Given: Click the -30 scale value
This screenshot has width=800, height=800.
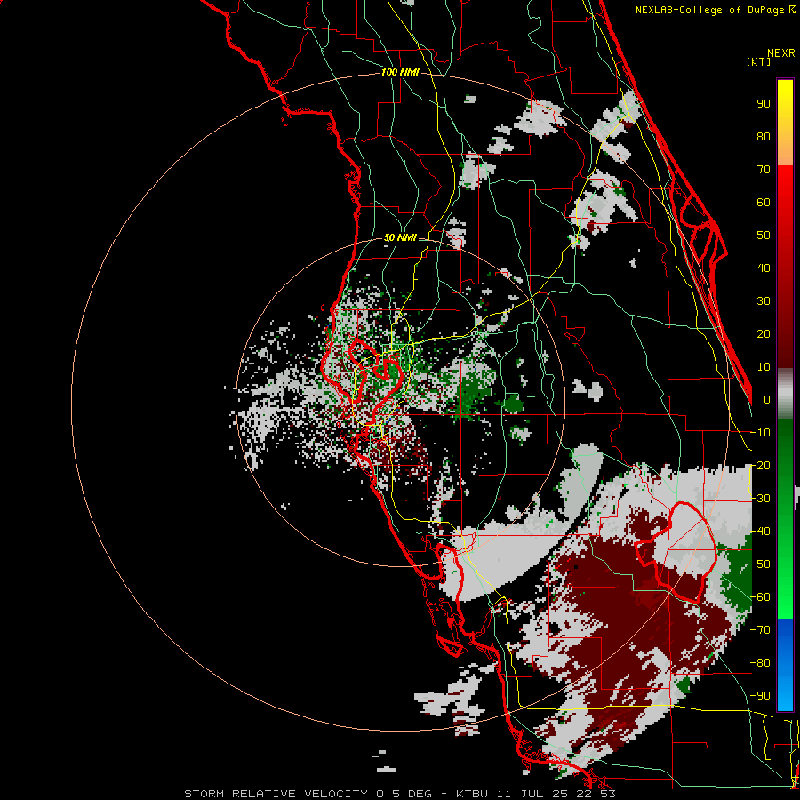Looking at the screenshot, I should point(760,499).
